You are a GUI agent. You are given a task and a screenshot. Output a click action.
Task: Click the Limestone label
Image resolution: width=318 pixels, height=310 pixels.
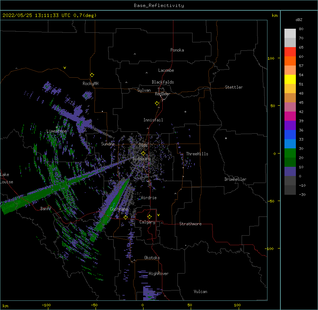tap(56, 131)
